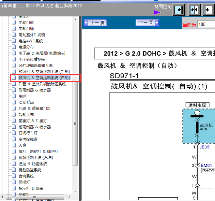Open 巡航控制系统 (汽油) entry

pyautogui.click(x=36, y=158)
